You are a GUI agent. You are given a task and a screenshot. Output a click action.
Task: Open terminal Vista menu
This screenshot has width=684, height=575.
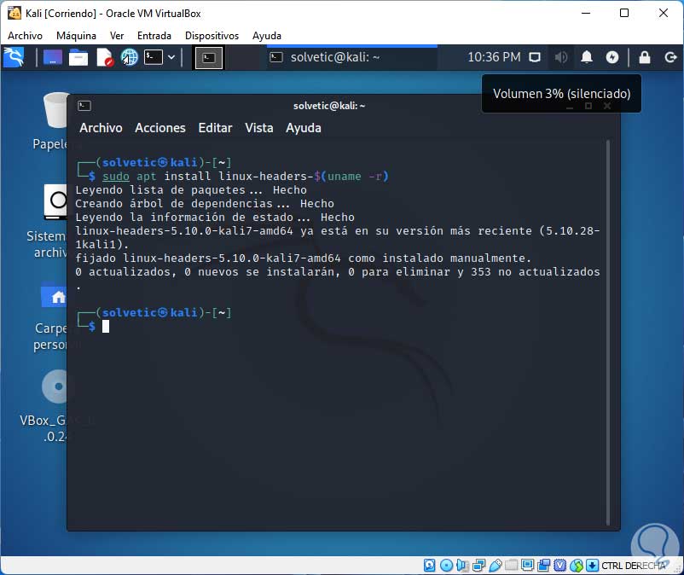[258, 128]
